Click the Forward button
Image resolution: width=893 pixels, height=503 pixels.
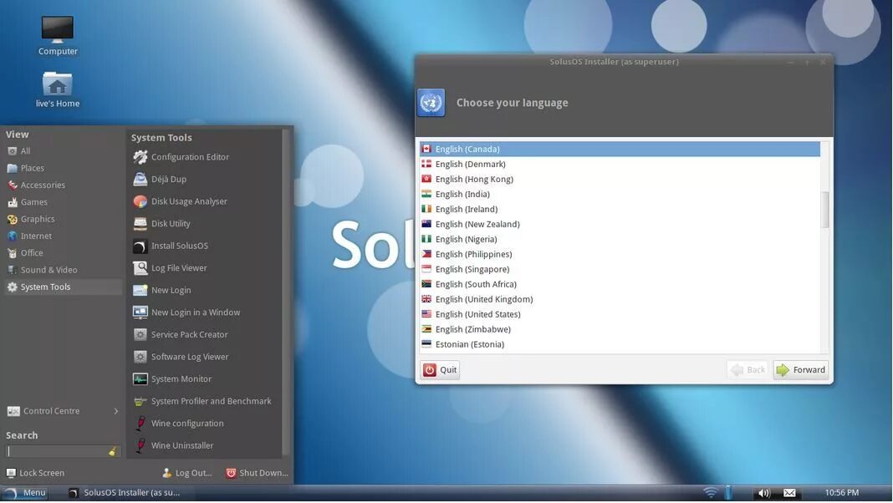pos(801,370)
